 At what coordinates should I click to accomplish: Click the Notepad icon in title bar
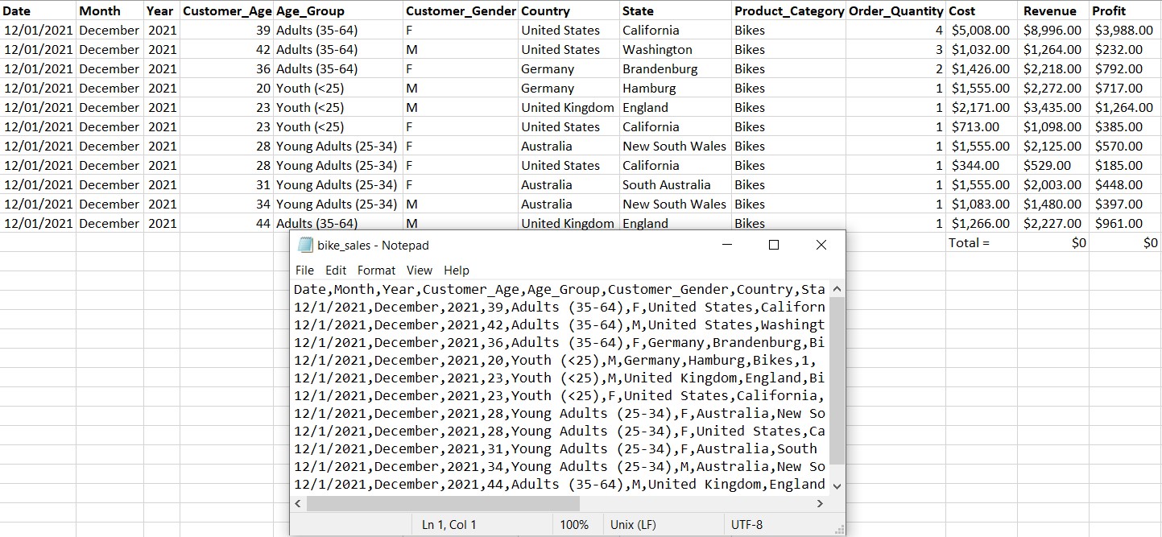[305, 246]
